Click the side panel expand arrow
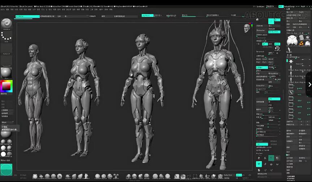 pyautogui.click(x=309, y=84)
